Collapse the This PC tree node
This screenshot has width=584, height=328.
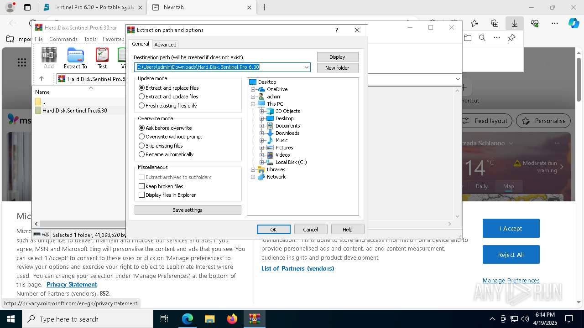[253, 104]
